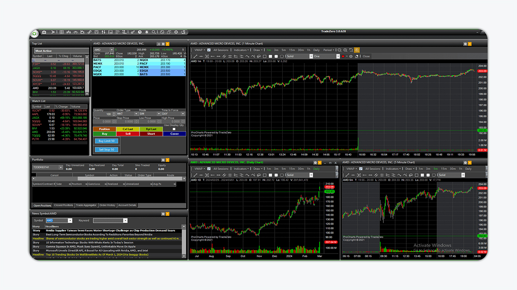Click the news panel vertical scrollbar

point(184,241)
